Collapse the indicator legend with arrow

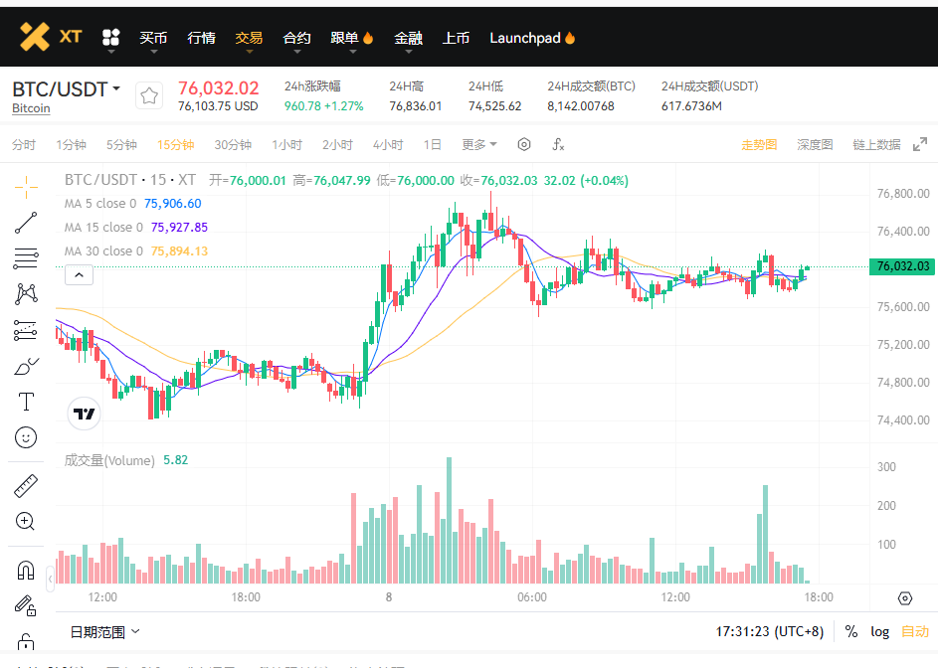(x=79, y=275)
